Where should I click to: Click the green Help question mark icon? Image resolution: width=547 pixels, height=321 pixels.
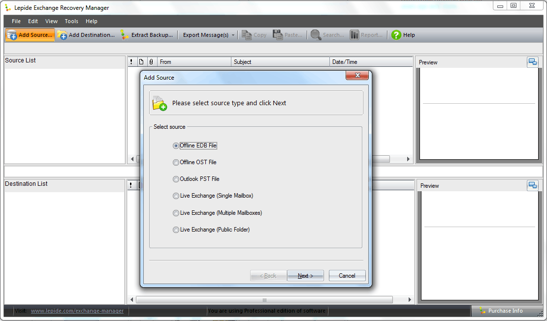coord(396,35)
